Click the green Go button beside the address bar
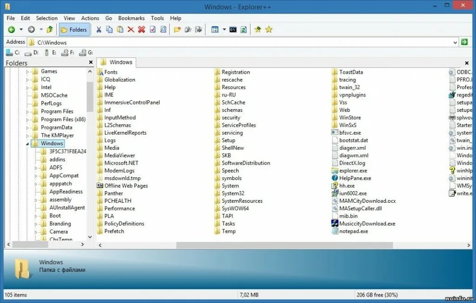Viewport: 476px width, 303px height. pyautogui.click(x=464, y=42)
